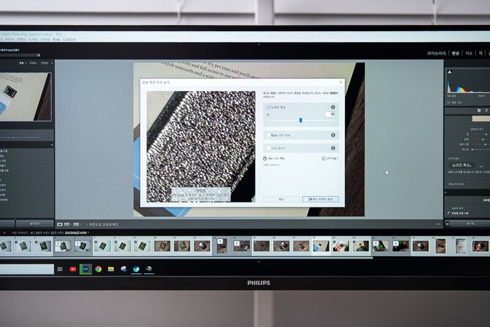Click the Learn more link in dialog
This screenshot has height=327, width=490.
[271, 165]
